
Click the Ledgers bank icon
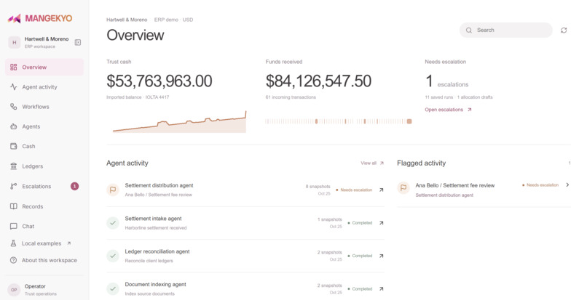coord(14,166)
